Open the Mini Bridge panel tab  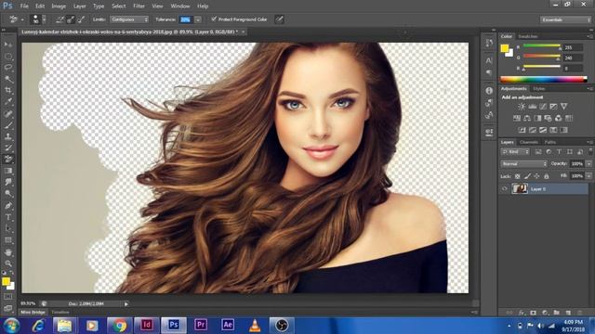point(33,312)
